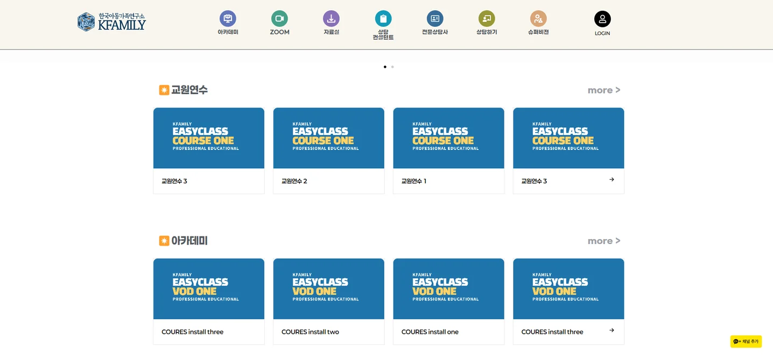Select the dark active carousel dot
The width and height of the screenshot is (773, 358).
(x=385, y=67)
